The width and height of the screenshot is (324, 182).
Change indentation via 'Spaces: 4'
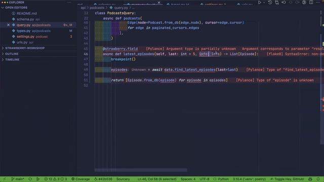(188, 179)
